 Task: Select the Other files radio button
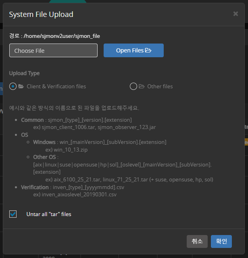pos(133,86)
